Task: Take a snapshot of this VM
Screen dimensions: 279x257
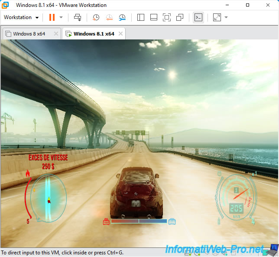Action: click(96, 17)
